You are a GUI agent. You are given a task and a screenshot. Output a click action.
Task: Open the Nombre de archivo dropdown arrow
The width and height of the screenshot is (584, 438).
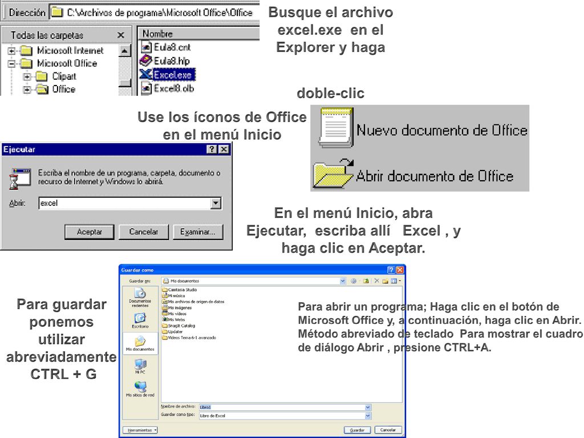[x=368, y=407]
